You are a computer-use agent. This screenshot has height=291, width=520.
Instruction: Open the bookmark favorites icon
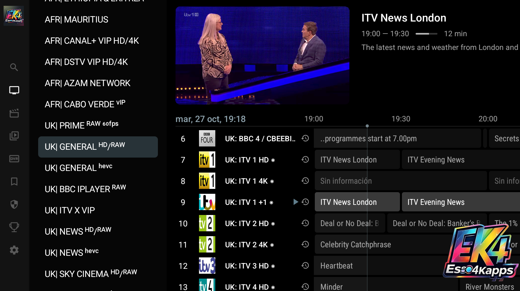14,181
